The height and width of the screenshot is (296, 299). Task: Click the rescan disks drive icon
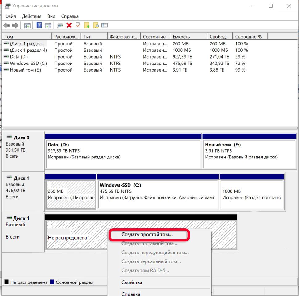60,25
